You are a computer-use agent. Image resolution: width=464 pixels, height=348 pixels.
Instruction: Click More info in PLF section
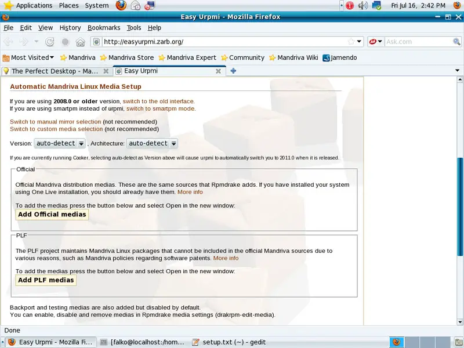(x=226, y=258)
